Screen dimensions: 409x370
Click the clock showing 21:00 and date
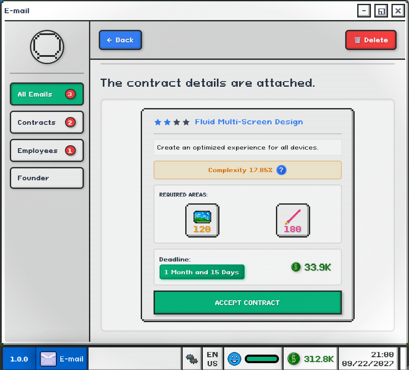pyautogui.click(x=368, y=359)
